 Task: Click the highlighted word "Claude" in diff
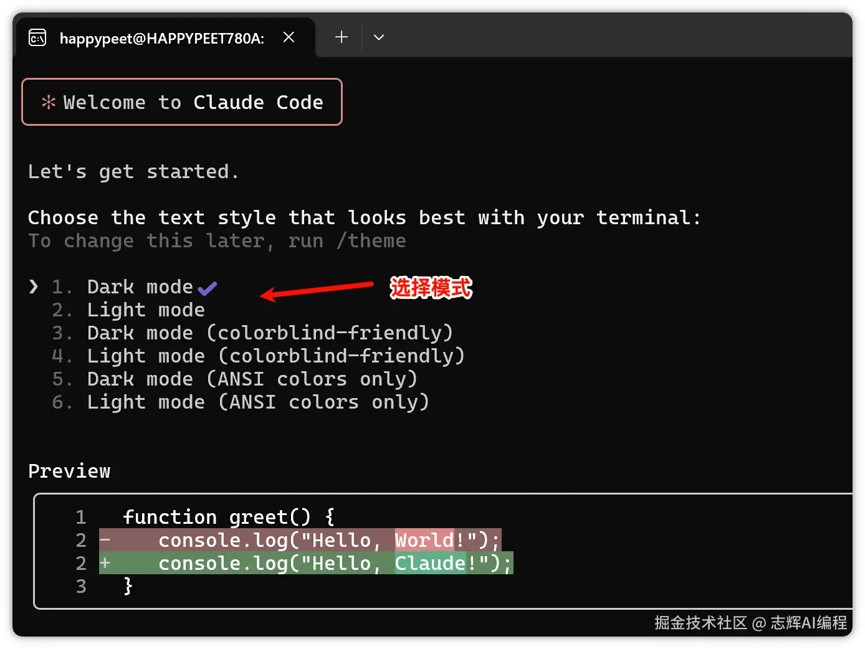430,563
